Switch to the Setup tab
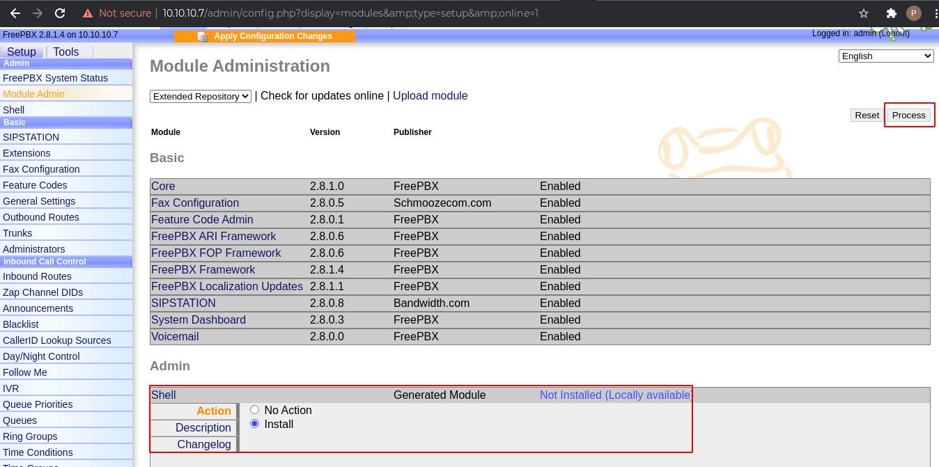 (22, 52)
